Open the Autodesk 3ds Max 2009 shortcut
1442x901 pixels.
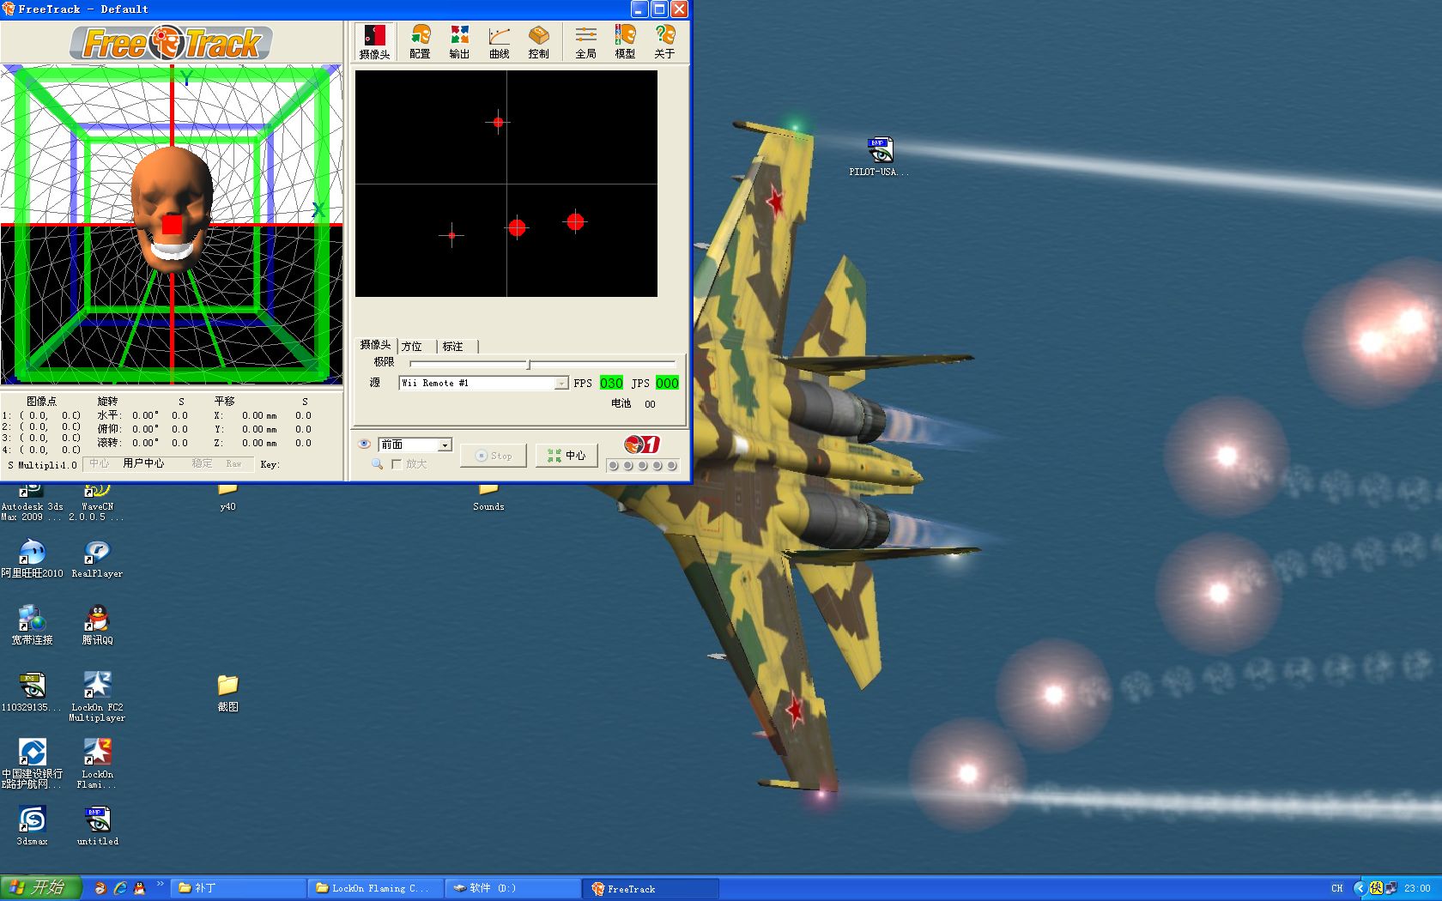tap(32, 503)
